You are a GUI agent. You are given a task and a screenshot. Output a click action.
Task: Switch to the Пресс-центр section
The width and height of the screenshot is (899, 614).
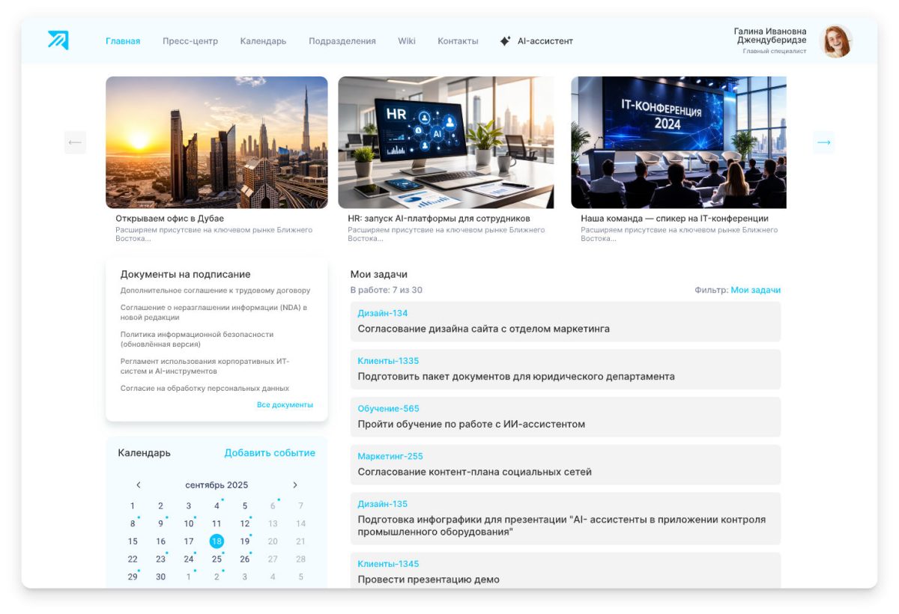189,41
